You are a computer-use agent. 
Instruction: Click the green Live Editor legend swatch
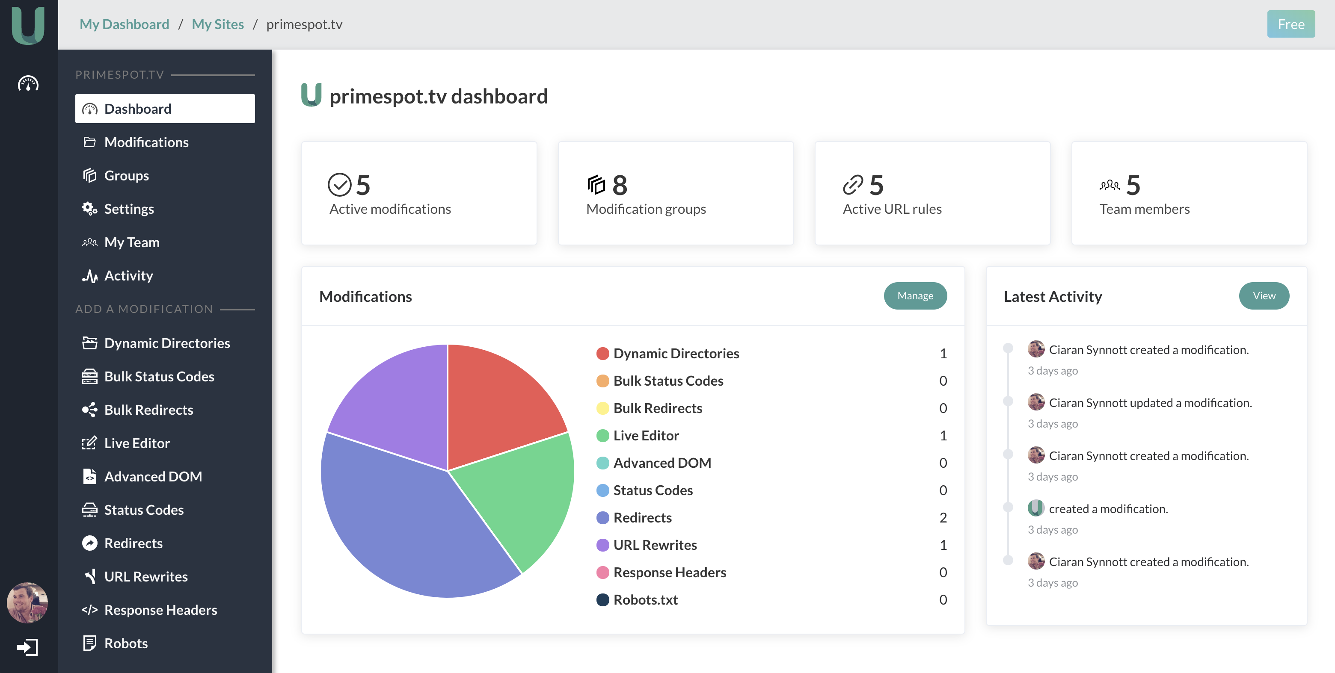point(603,436)
